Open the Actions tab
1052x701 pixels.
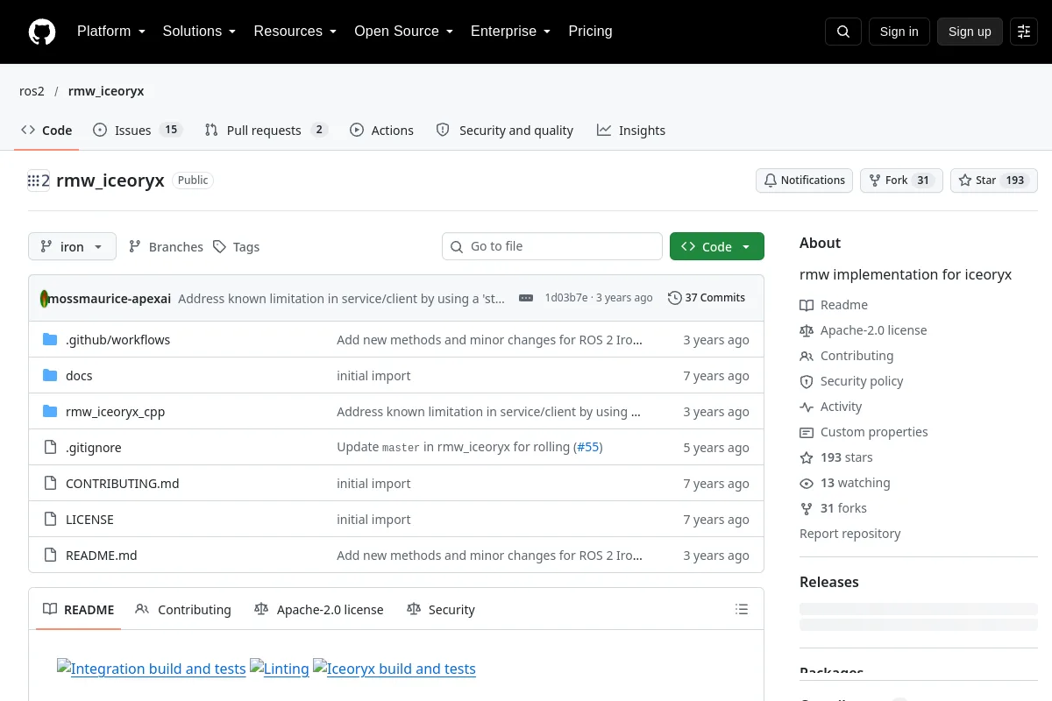click(x=381, y=130)
